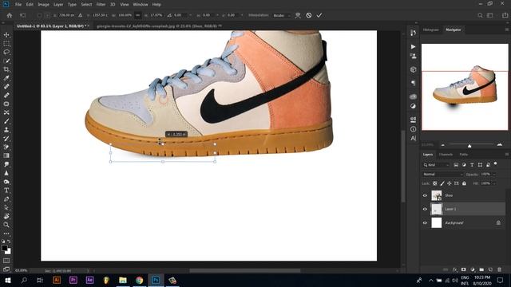Toggle lock image pixels brush icon
The image size is (511, 287).
(442, 183)
